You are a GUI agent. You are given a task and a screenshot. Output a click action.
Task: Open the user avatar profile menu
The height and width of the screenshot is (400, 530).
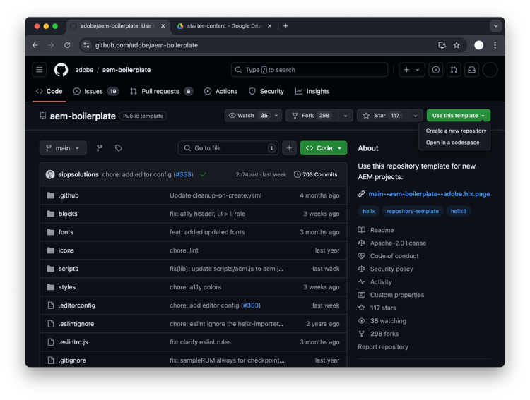tap(490, 70)
